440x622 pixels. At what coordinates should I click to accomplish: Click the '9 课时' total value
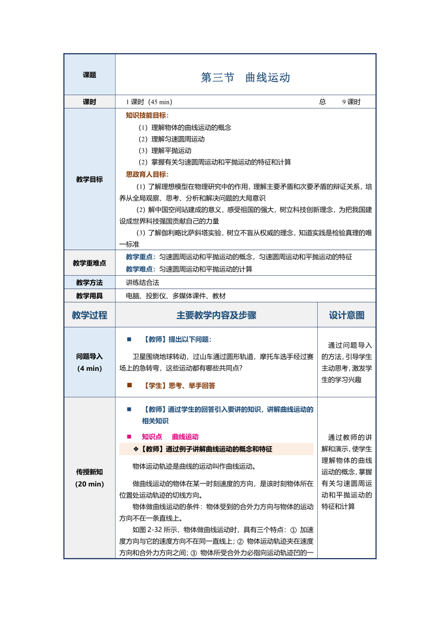click(x=351, y=102)
